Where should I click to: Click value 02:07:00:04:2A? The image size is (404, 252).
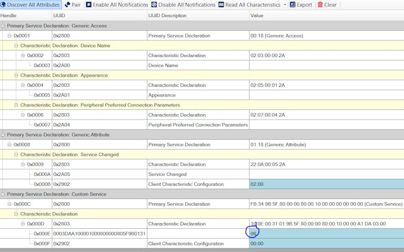pyautogui.click(x=268, y=115)
